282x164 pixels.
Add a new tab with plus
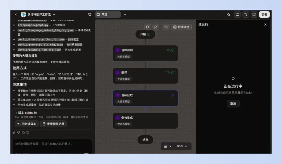[x=125, y=15]
